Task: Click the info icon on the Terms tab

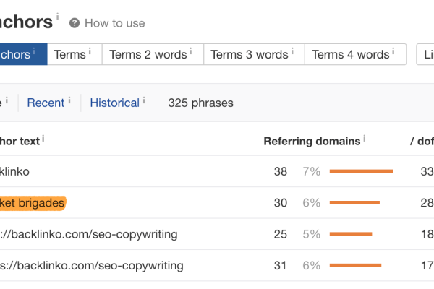Action: pos(90,51)
